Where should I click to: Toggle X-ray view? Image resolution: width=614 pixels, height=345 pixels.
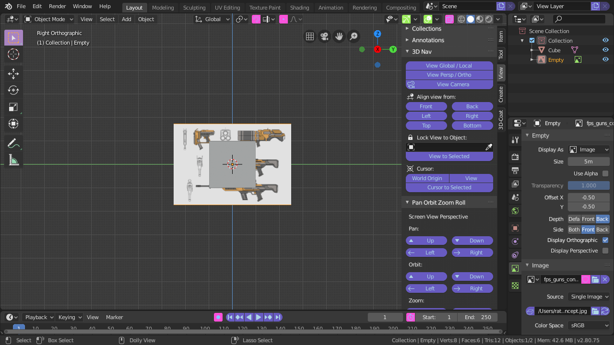[449, 19]
